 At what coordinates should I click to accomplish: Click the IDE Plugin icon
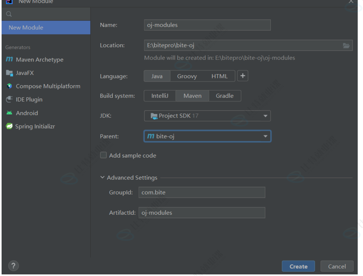pyautogui.click(x=9, y=99)
